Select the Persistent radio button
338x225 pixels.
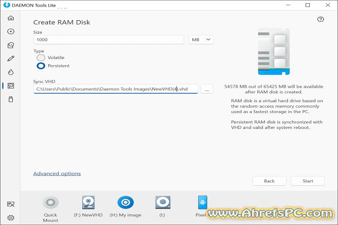(x=41, y=66)
